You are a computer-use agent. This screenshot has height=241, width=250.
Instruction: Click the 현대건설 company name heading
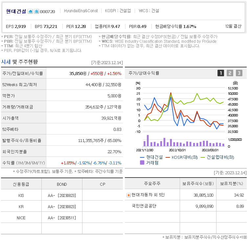tap(16, 11)
